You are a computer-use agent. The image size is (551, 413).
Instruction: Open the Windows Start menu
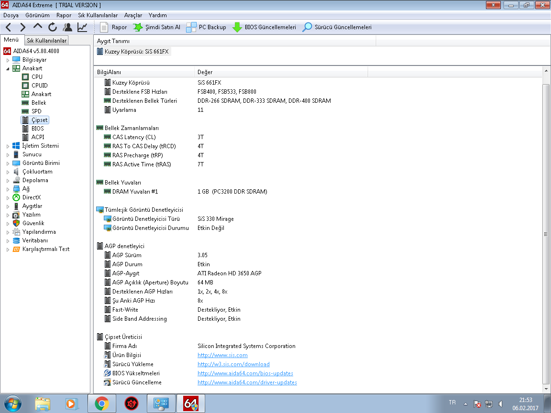(x=12, y=403)
